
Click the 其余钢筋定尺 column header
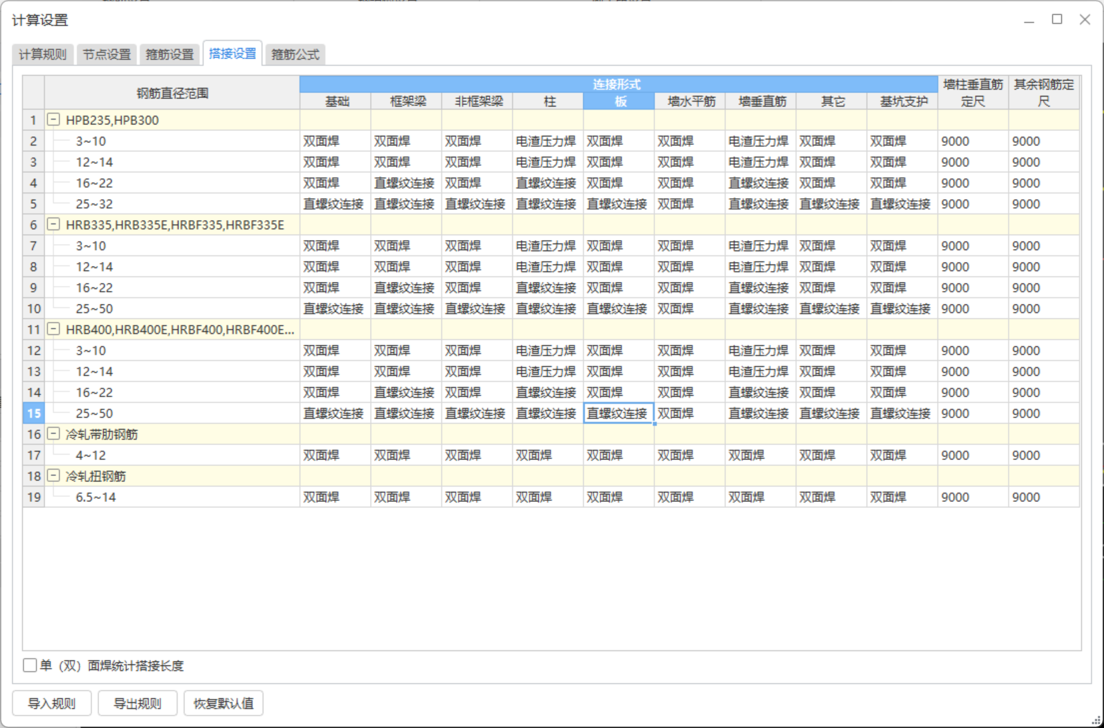(1044, 92)
